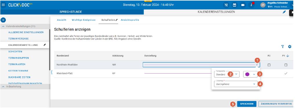Image resolution: width=295 pixels, height=109 pixels.
Task: Open PATIENTENKOMMUNIKATION in sidebar
Action: (x=25, y=83)
